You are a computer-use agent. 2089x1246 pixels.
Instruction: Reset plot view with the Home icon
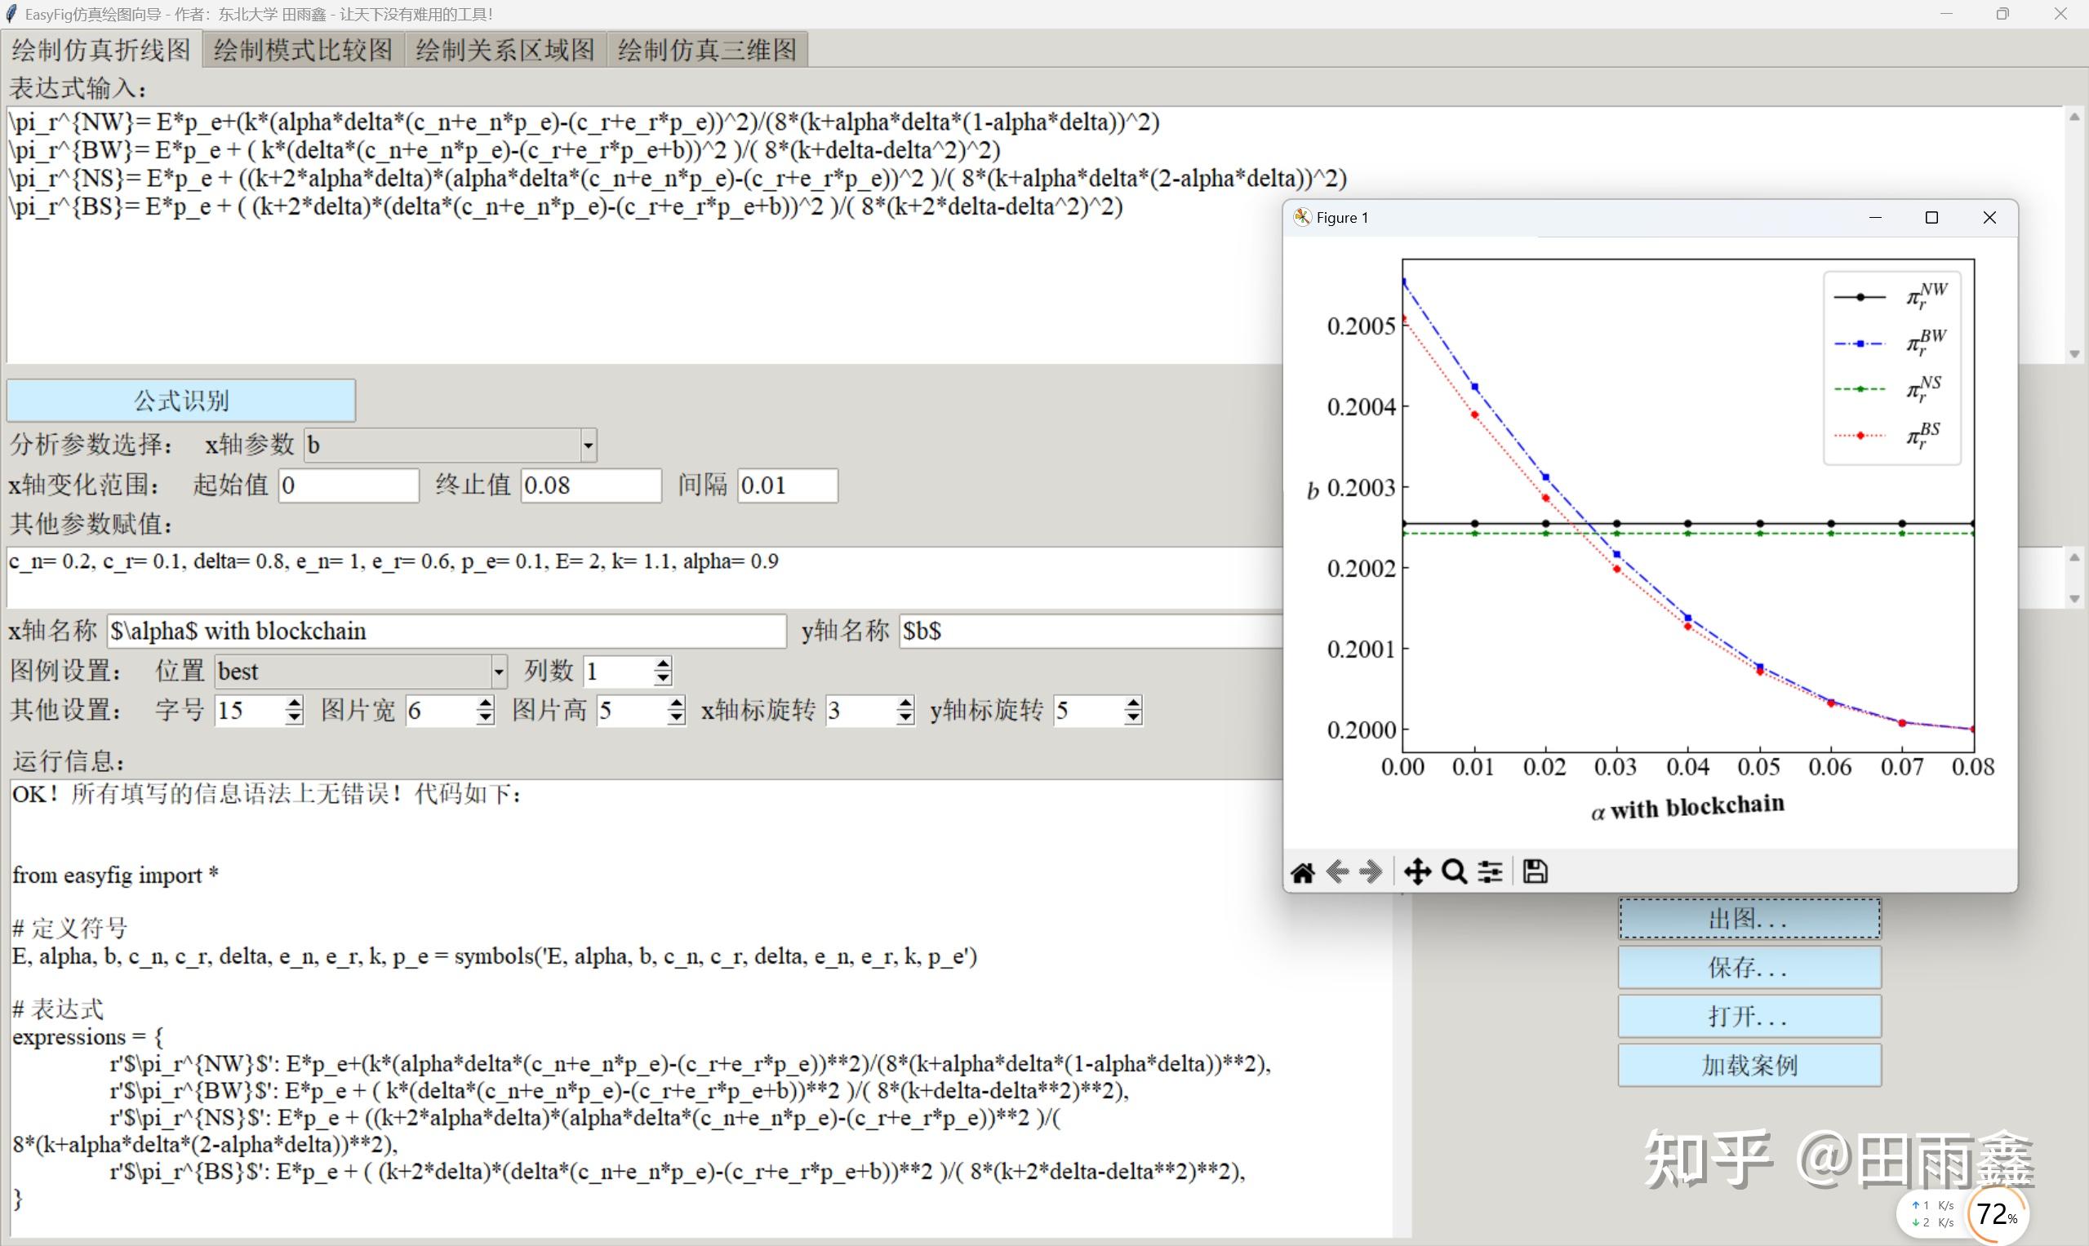pos(1303,872)
